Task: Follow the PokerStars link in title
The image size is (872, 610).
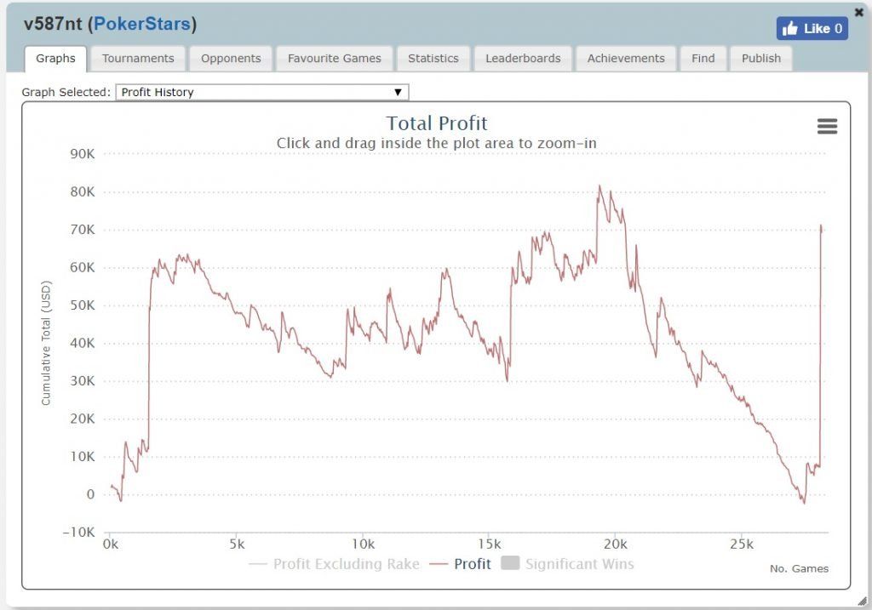Action: (142, 24)
